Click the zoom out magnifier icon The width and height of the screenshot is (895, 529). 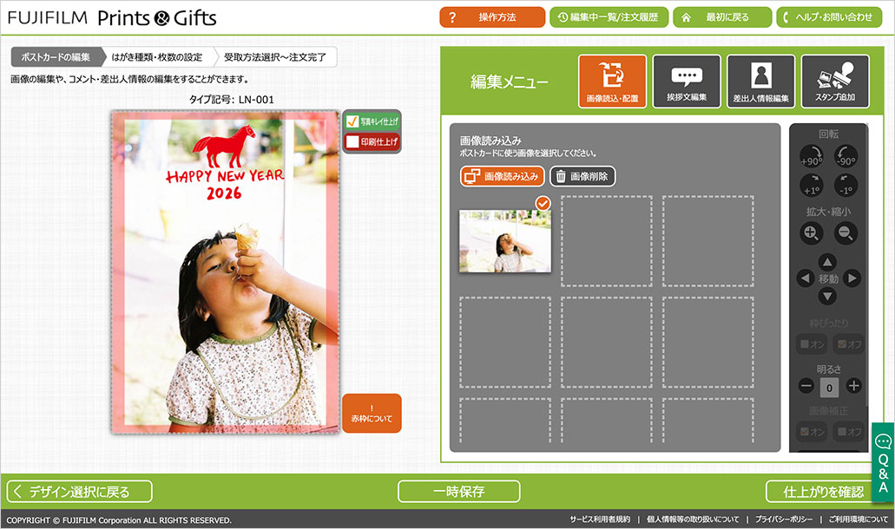845,232
